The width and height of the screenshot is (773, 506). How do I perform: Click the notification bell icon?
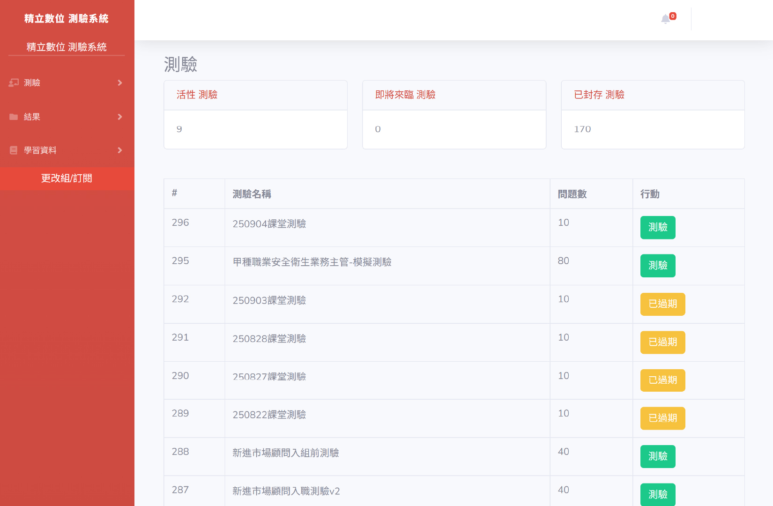(665, 19)
